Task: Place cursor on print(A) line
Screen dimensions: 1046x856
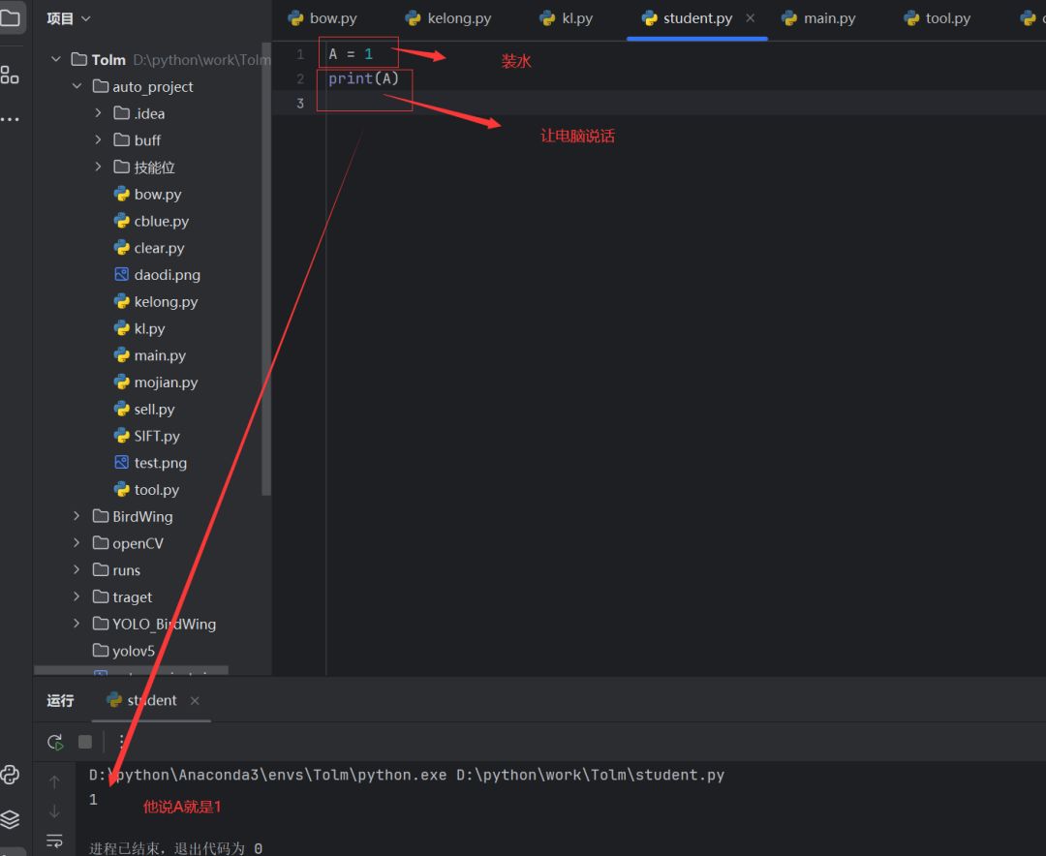Action: (363, 78)
